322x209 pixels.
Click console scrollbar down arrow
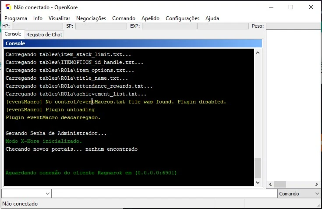258,183
